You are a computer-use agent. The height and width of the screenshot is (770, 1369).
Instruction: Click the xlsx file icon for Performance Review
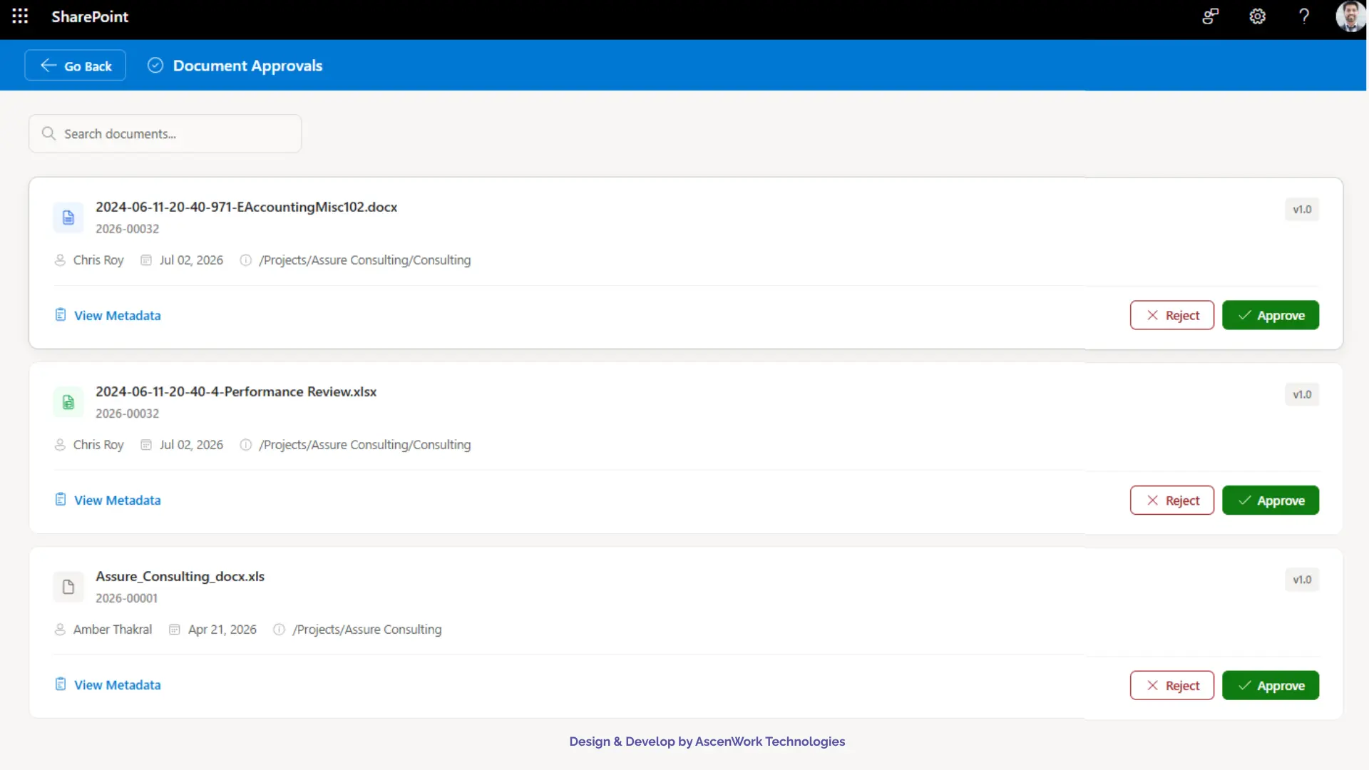(68, 402)
